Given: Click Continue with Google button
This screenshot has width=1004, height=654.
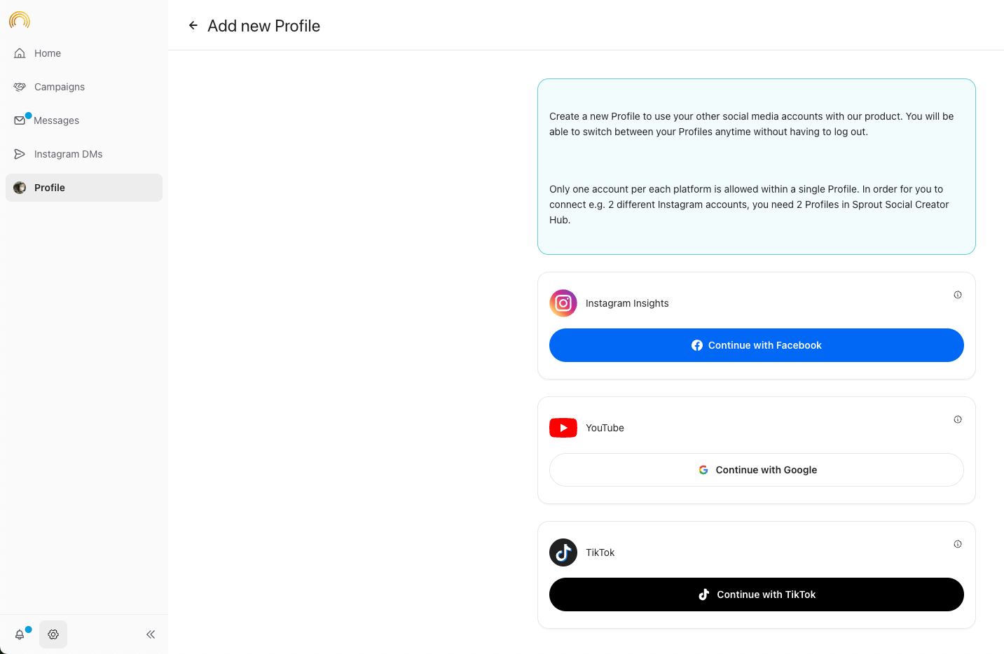Looking at the screenshot, I should click(757, 470).
